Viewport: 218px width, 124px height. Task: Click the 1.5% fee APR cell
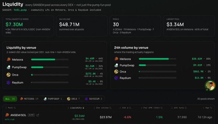[159, 117]
